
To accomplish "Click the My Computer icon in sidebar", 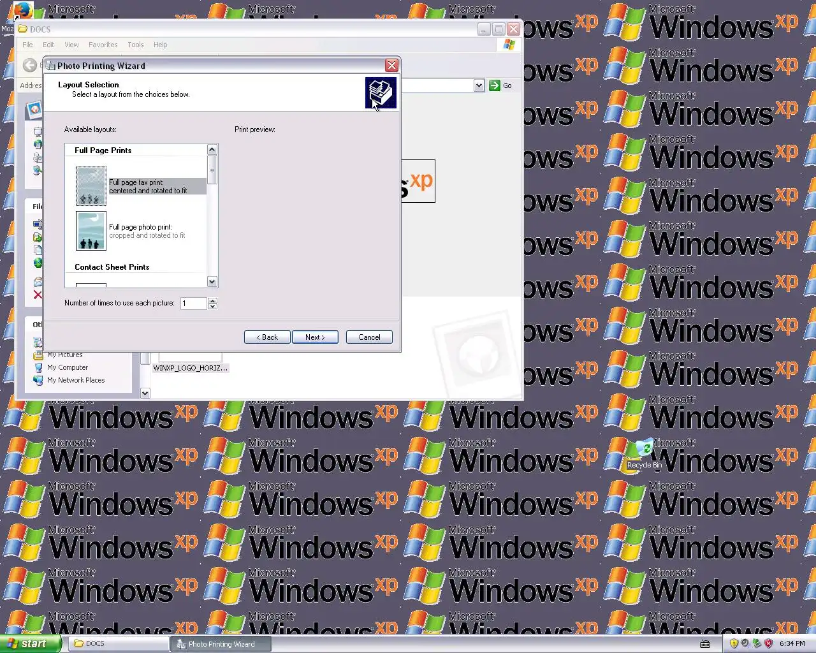I will point(38,368).
